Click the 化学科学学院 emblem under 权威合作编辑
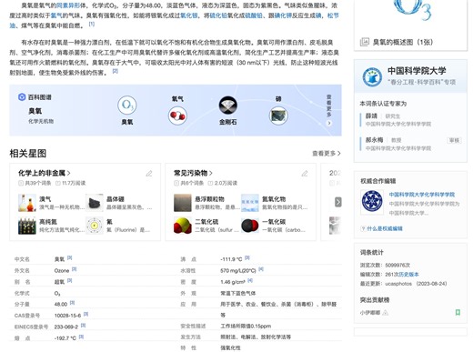This screenshot has height=352, width=473. pos(372,201)
